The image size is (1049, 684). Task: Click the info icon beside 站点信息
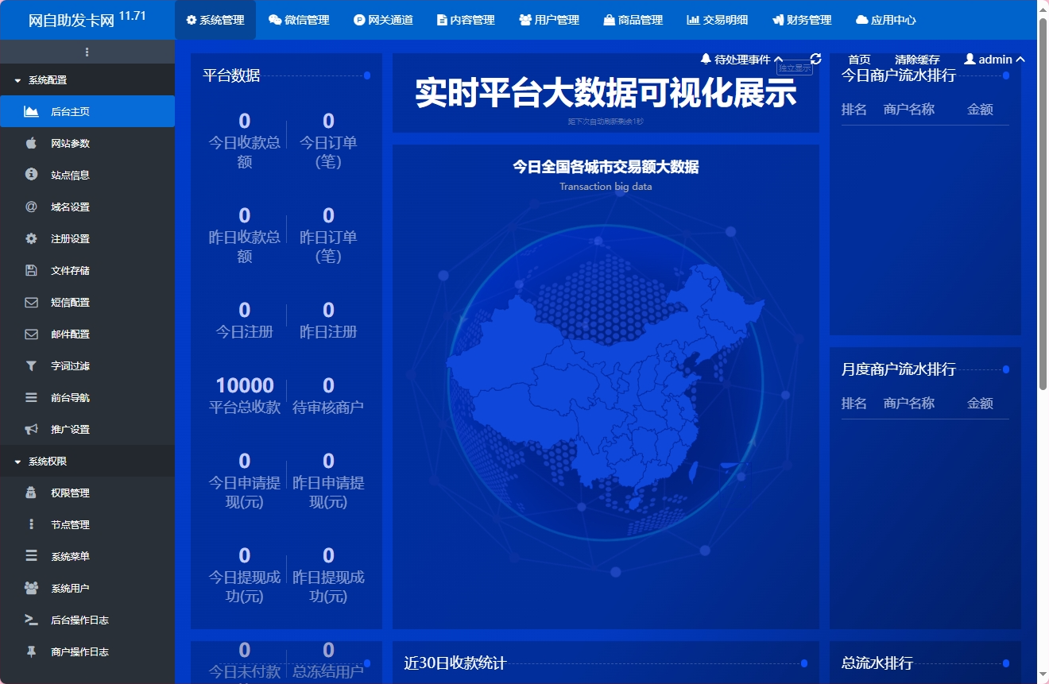(x=31, y=175)
